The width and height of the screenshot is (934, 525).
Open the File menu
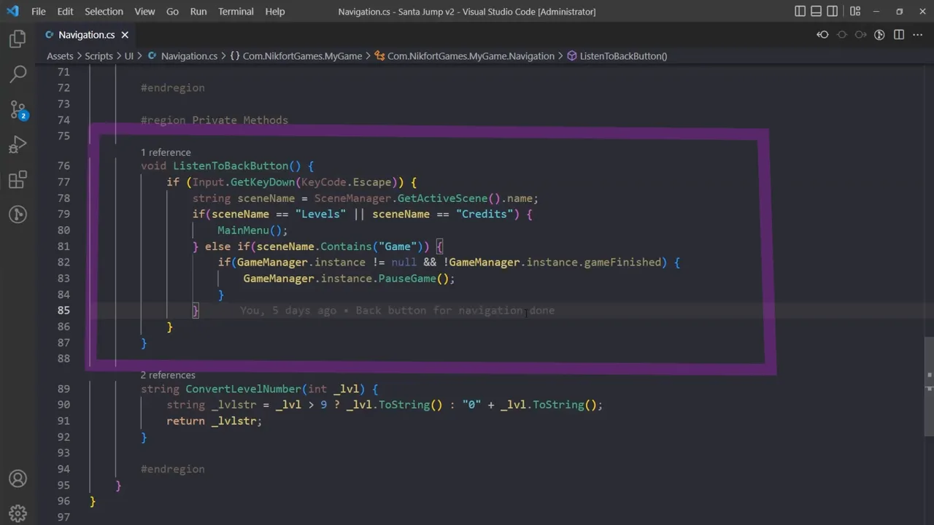(x=39, y=12)
